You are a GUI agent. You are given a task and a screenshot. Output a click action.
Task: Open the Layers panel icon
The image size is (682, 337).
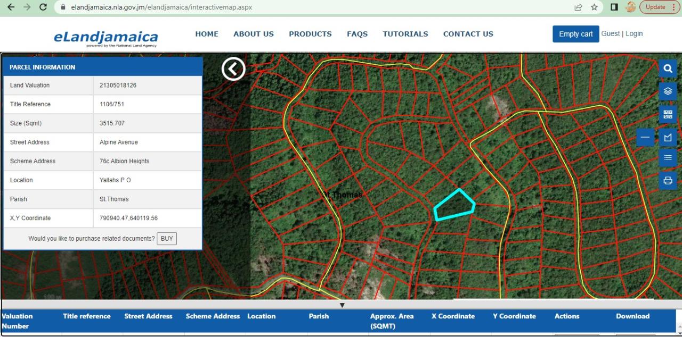pyautogui.click(x=668, y=91)
